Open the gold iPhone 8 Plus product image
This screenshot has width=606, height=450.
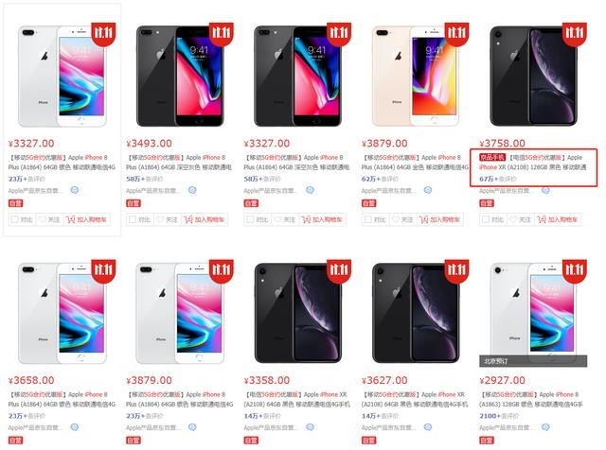416,76
